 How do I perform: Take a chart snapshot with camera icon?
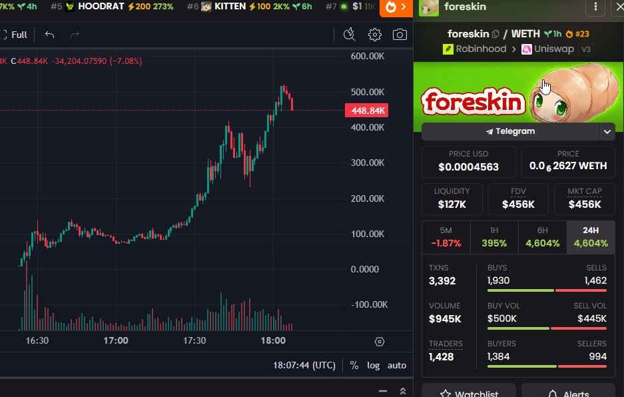tap(400, 35)
